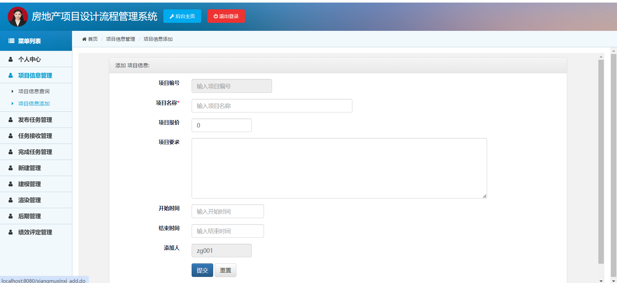The height and width of the screenshot is (283, 617).
Task: Click user icon beside 个人中心
Action: tap(11, 59)
